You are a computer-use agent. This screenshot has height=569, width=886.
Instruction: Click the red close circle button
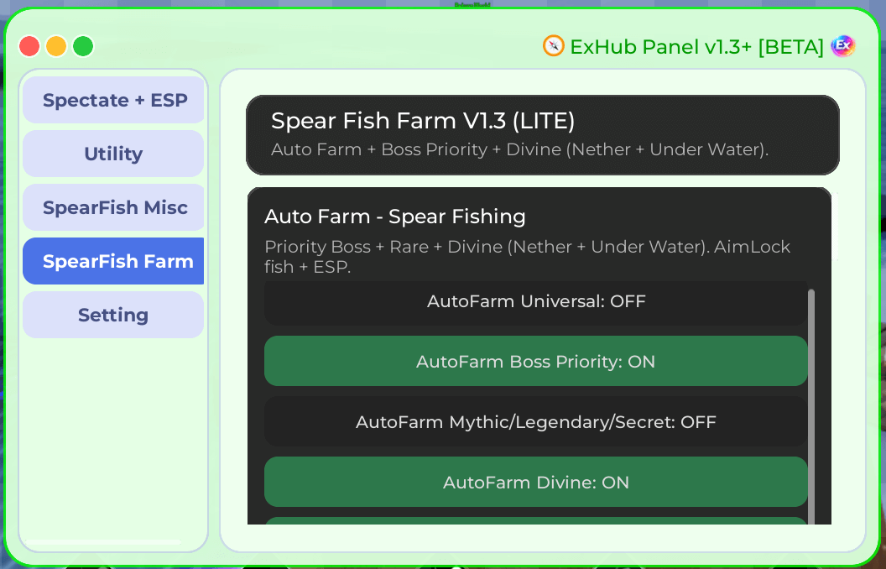pyautogui.click(x=29, y=46)
